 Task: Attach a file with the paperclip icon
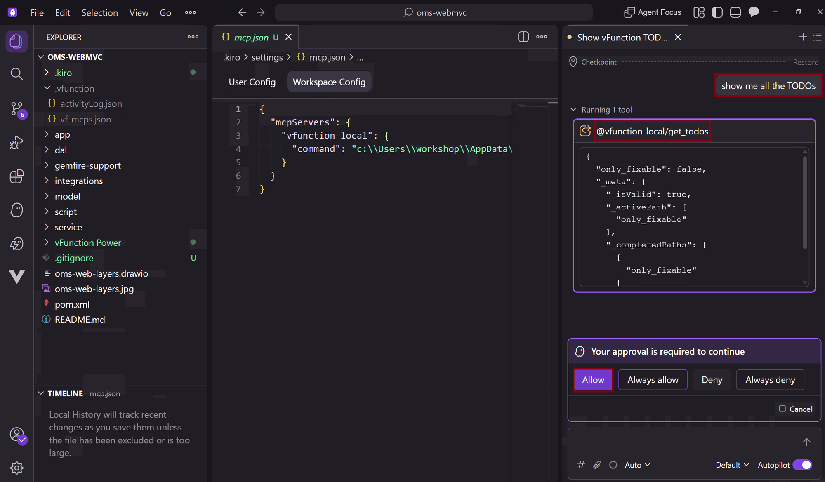pos(597,465)
